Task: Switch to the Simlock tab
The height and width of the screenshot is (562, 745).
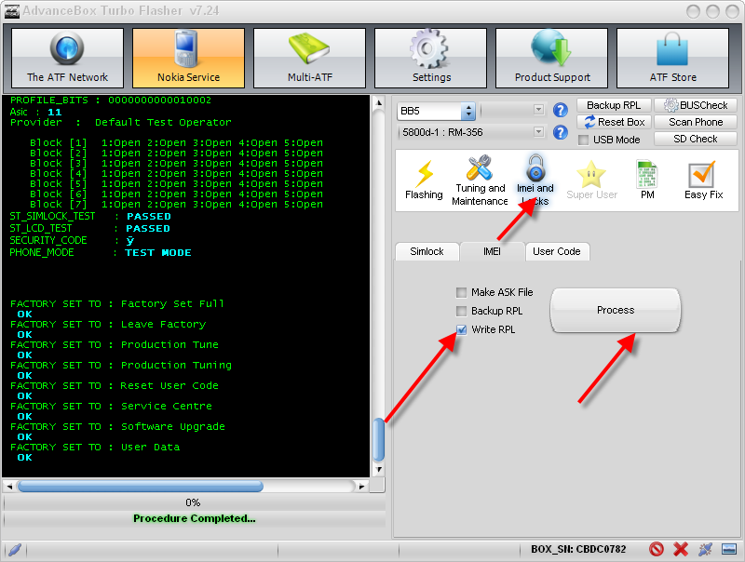Action: tap(427, 251)
